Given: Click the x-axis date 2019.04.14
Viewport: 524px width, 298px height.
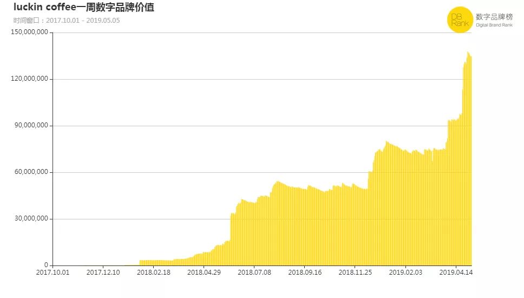Looking at the screenshot, I should [456, 272].
